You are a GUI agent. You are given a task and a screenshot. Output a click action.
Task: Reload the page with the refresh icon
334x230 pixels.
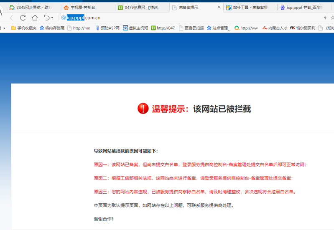point(23,18)
